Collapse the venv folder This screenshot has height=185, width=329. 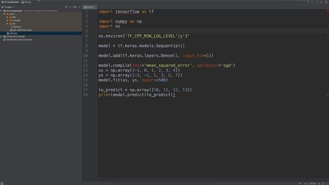pyautogui.click(x=4, y=14)
